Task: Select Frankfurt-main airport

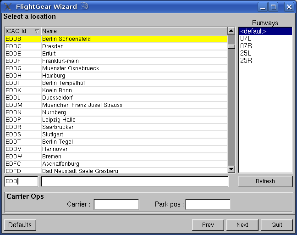Action: coord(116,61)
